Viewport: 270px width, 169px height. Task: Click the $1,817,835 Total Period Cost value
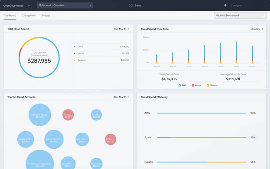coord(169,79)
